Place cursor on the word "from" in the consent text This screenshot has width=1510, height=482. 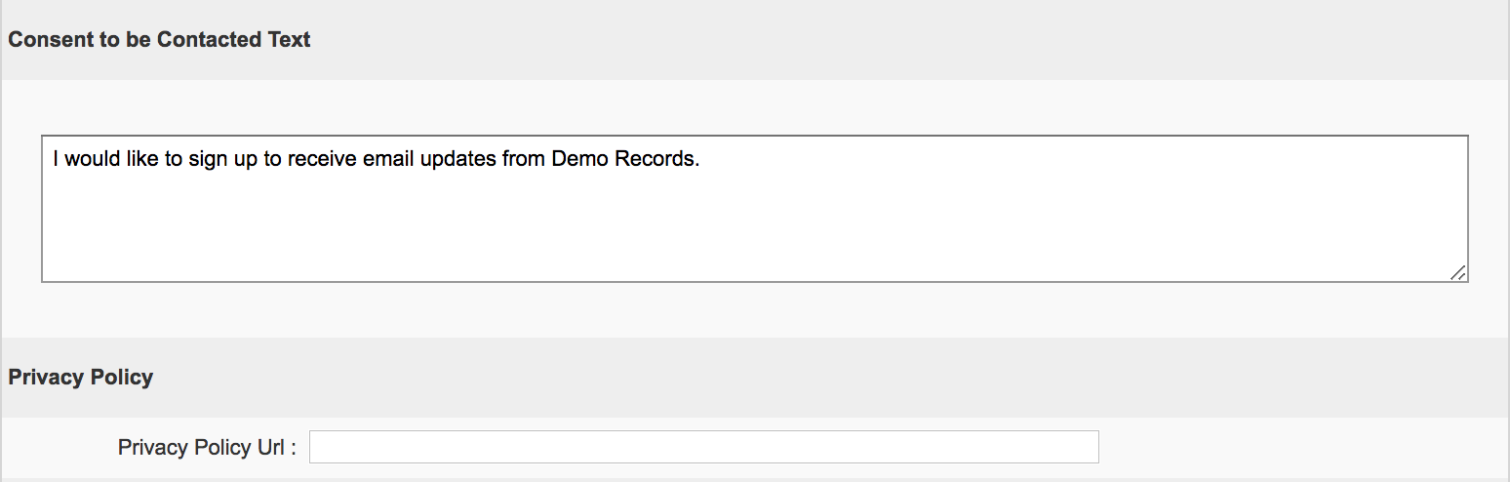click(x=524, y=159)
